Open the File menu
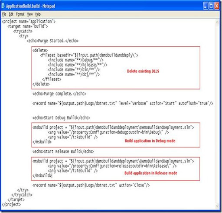 (4, 14)
